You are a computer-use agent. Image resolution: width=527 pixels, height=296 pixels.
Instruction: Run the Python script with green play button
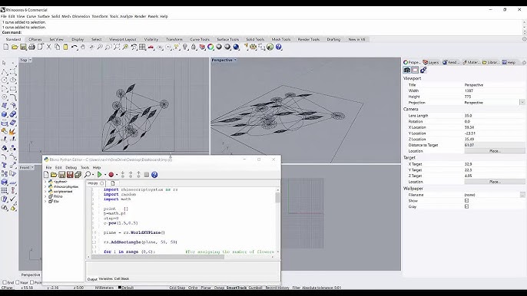pyautogui.click(x=100, y=175)
